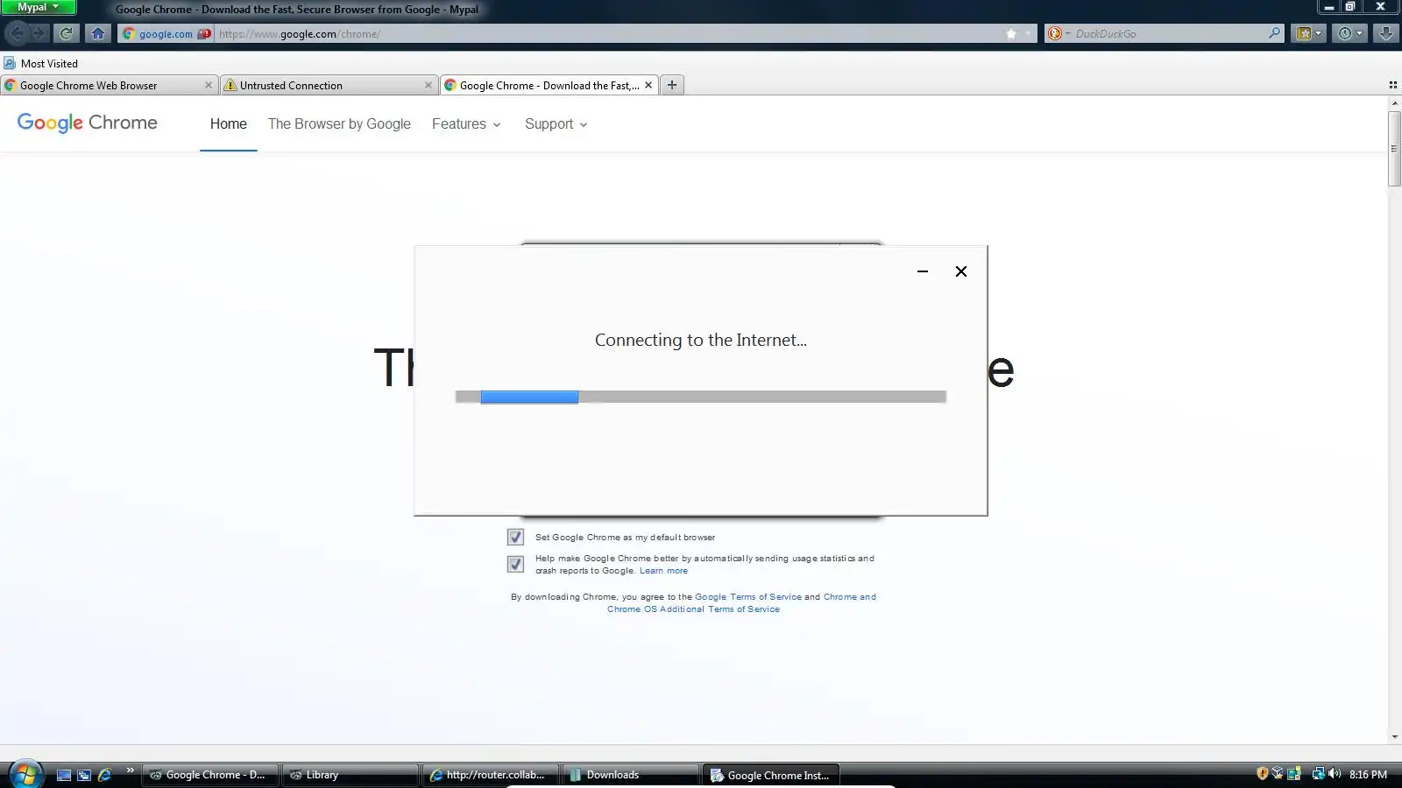Click the vertical scrollbar thumb
Viewport: 1402px width, 788px height.
point(1395,148)
